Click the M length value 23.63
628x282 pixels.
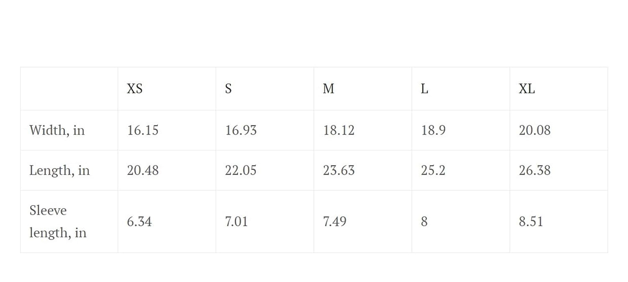(x=339, y=170)
